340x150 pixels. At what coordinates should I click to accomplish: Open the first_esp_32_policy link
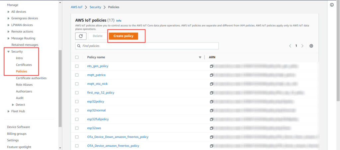click(x=101, y=93)
